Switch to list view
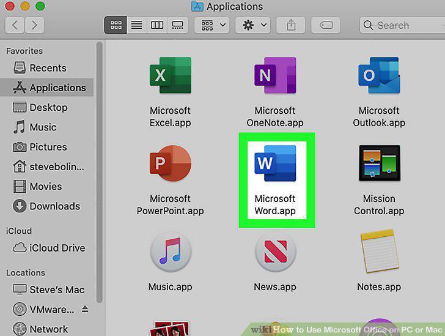 [x=136, y=25]
